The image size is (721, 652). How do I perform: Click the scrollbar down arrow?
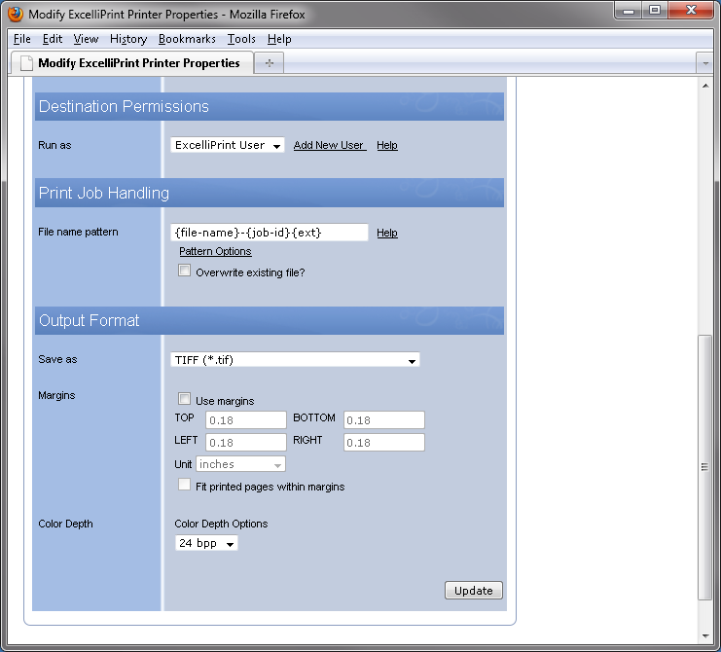pos(704,636)
